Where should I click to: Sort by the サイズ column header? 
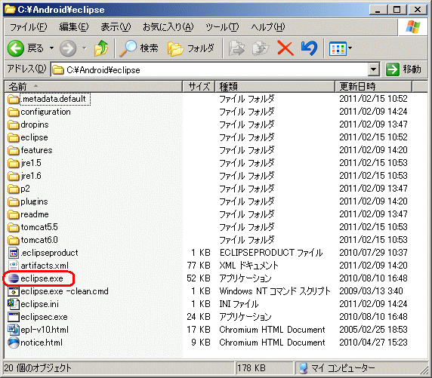[x=199, y=87]
